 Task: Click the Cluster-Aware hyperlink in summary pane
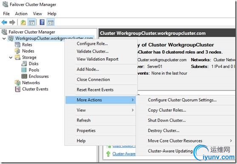124,154
